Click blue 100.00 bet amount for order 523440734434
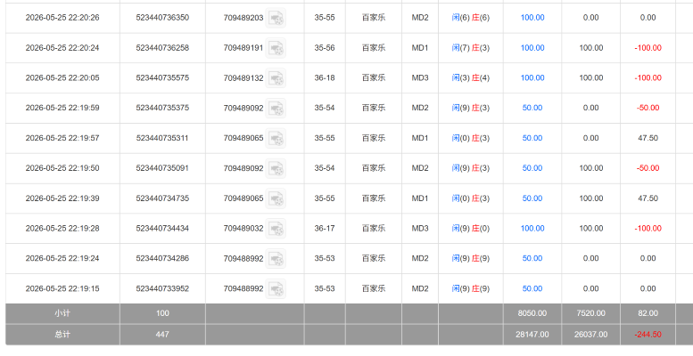 (532, 228)
